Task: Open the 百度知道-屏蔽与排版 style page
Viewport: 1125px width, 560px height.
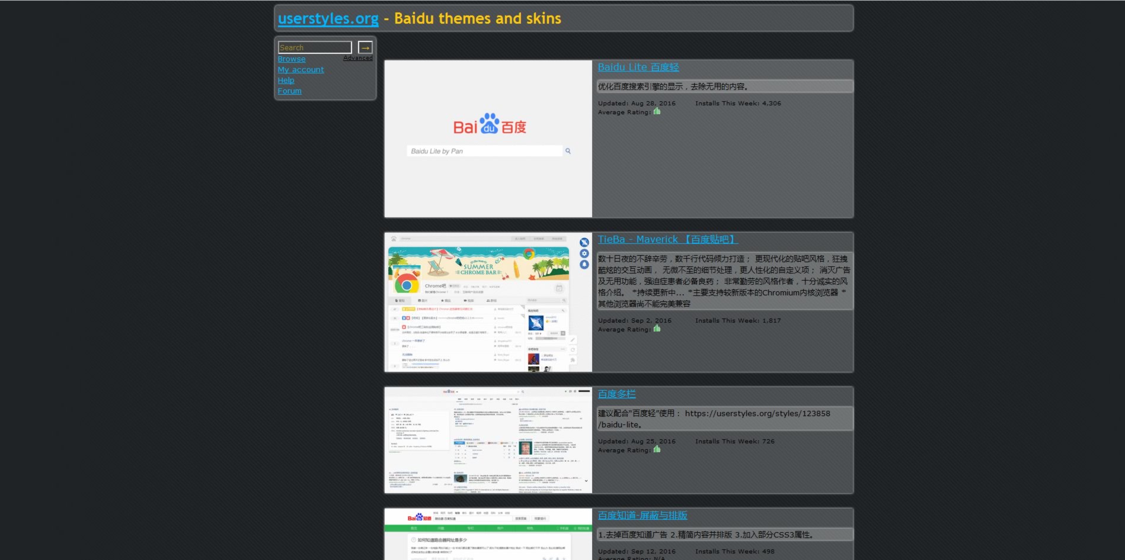Action: click(642, 516)
